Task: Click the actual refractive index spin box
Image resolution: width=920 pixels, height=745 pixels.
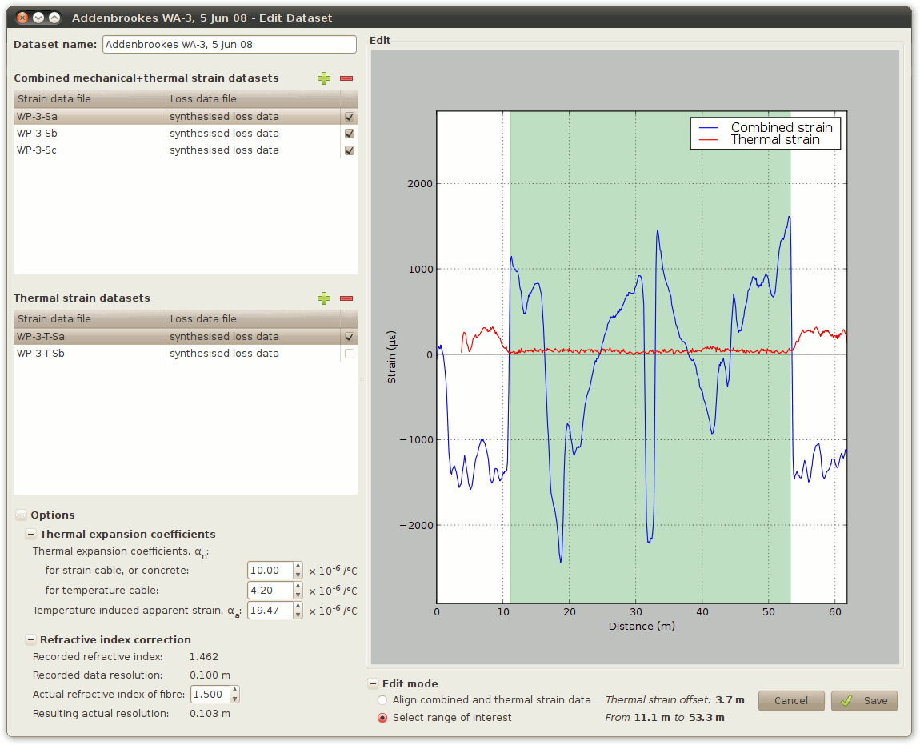Action: [210, 695]
